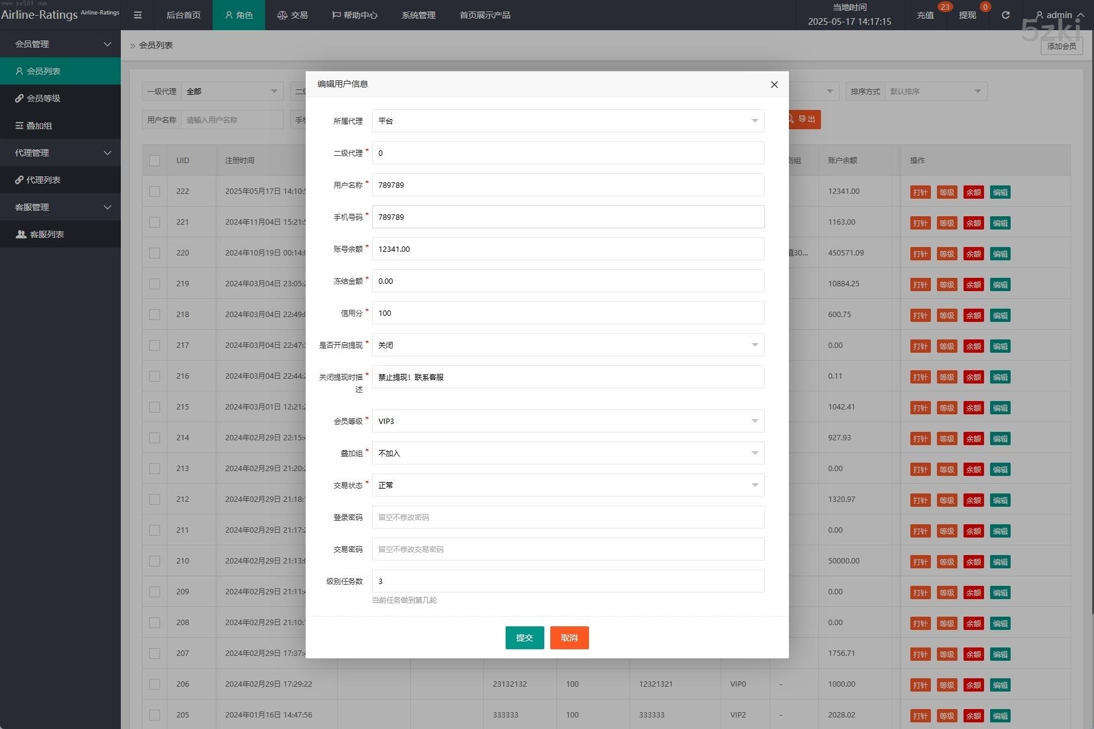Click the 余额 button for UID 220
Image resolution: width=1094 pixels, height=729 pixels.
tap(973, 254)
